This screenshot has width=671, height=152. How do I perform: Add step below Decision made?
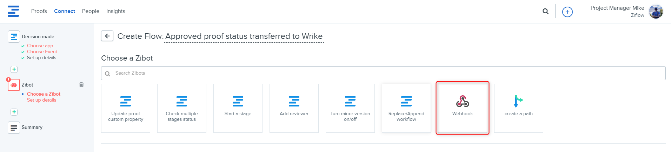(14, 69)
